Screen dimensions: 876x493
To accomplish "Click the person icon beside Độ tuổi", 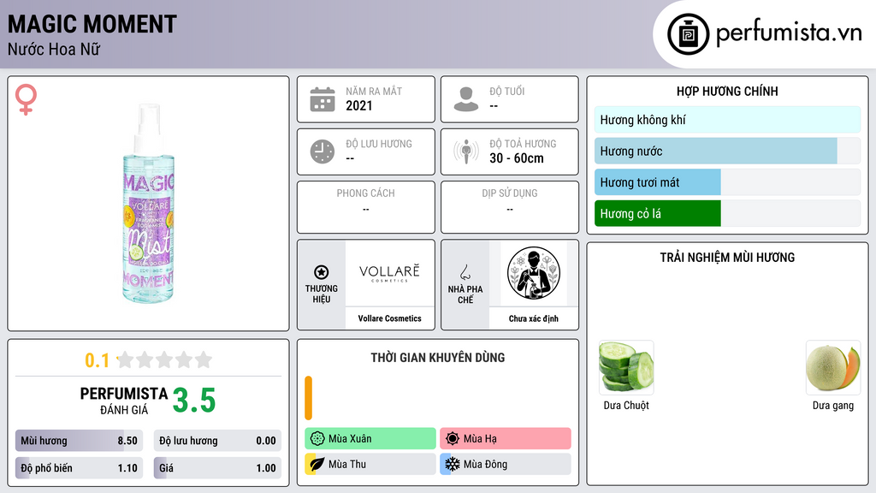I will point(466,99).
